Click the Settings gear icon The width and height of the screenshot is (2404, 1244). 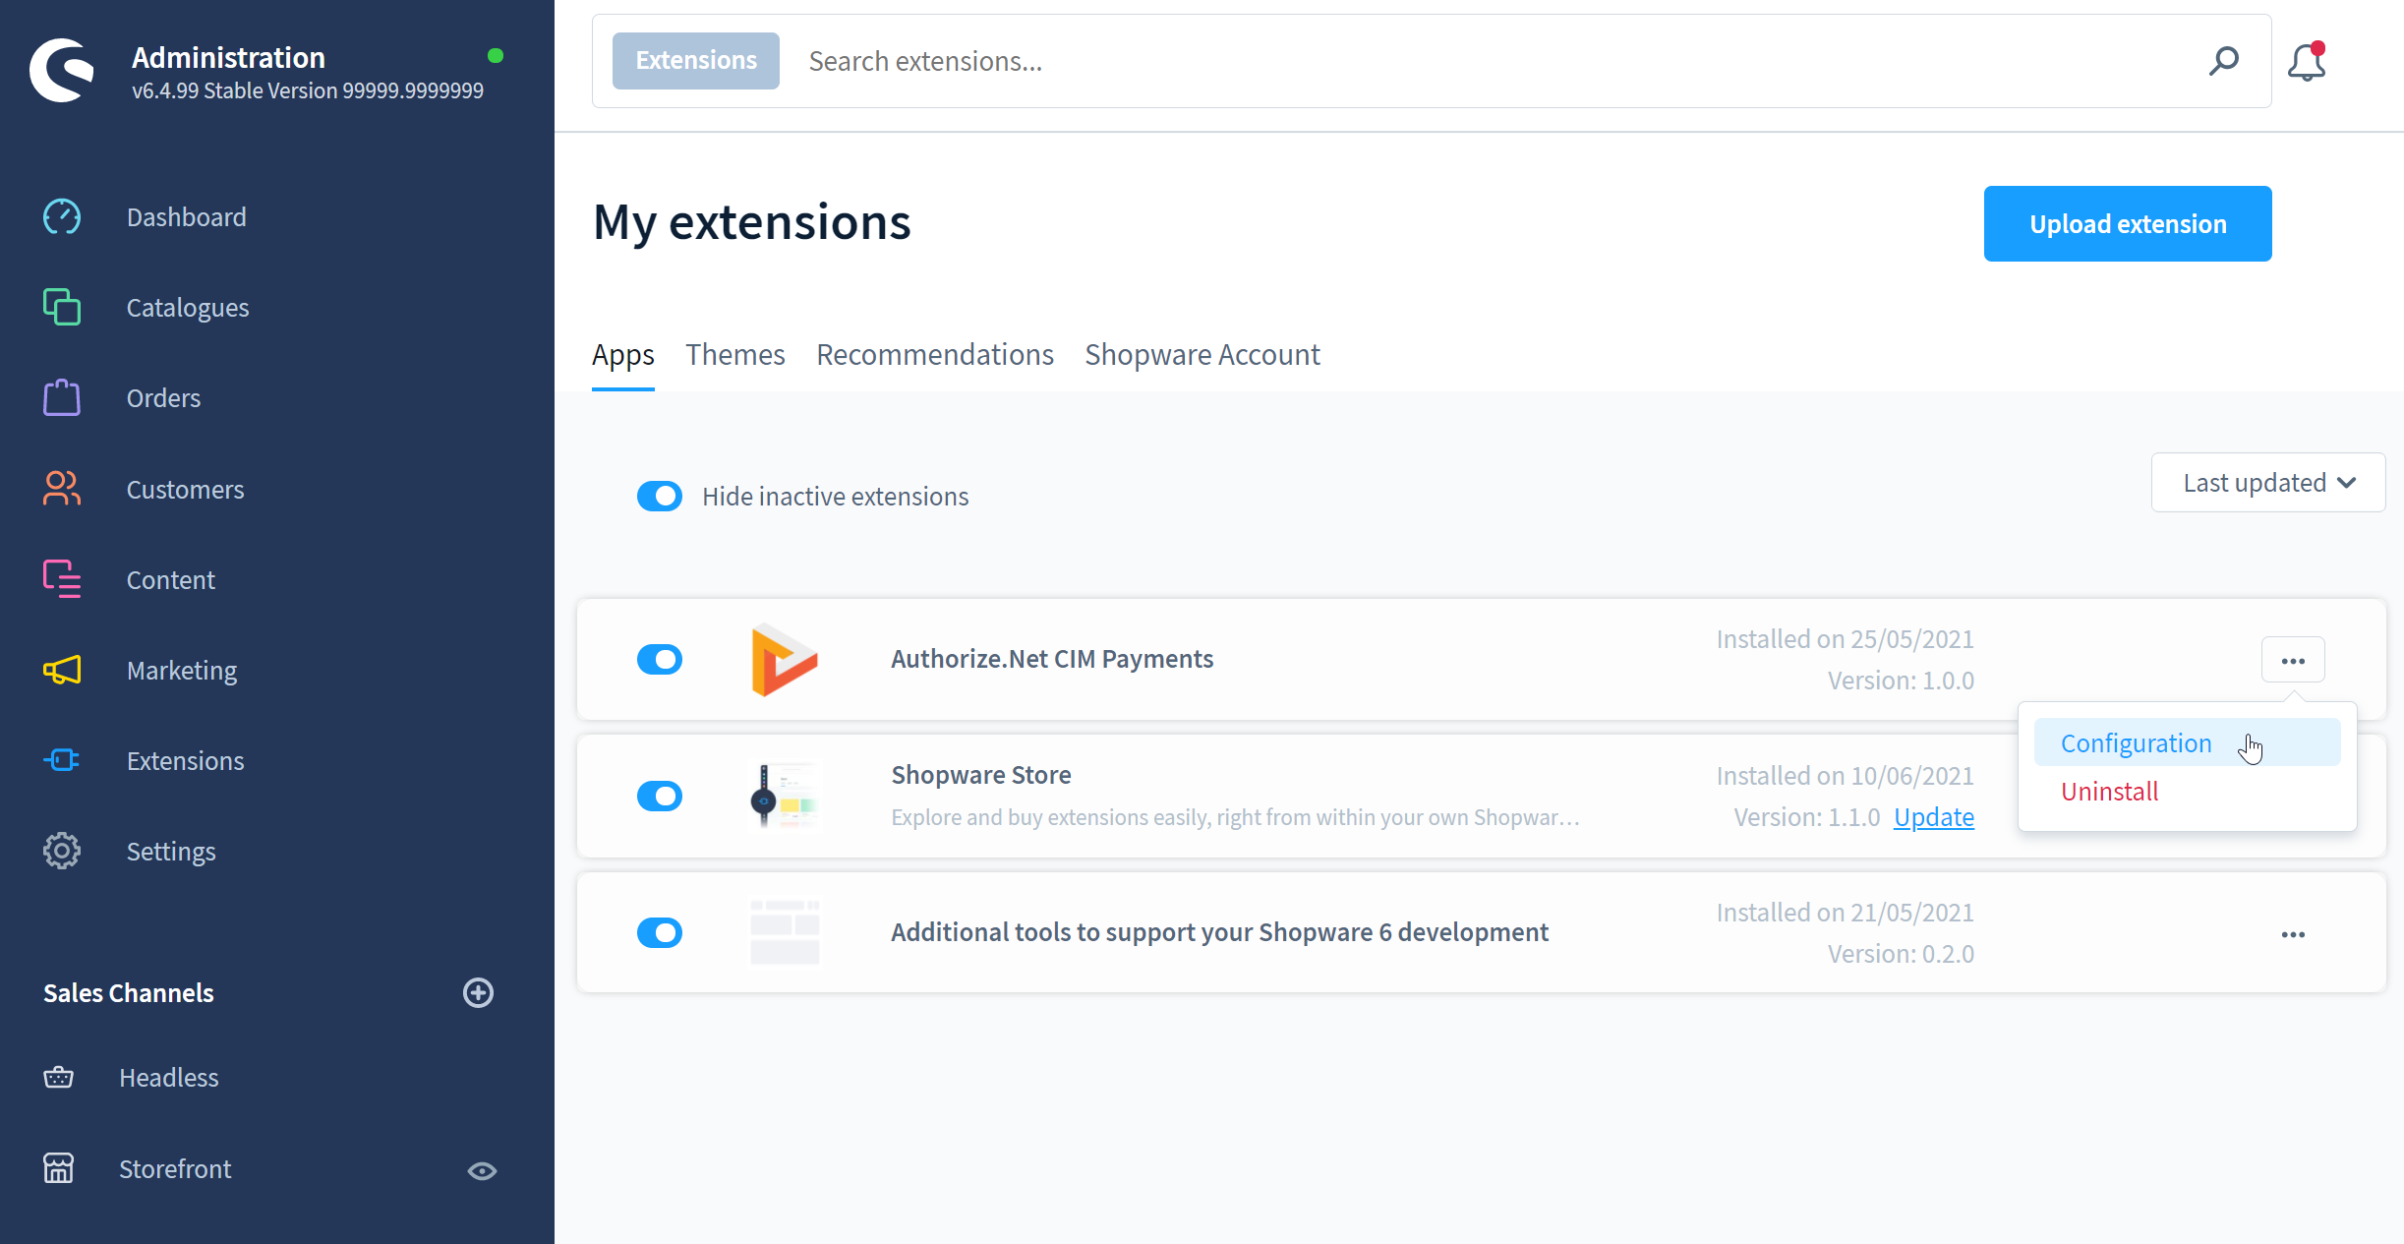pos(62,851)
